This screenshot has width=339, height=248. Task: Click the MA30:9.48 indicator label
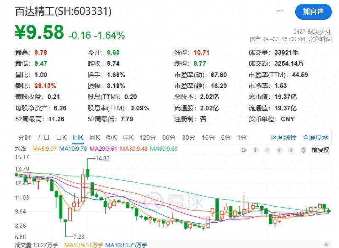[x=134, y=149]
